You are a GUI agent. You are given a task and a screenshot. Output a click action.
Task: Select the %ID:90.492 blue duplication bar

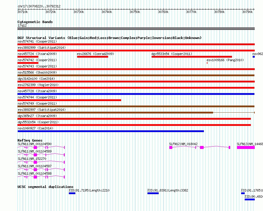(x=250, y=199)
